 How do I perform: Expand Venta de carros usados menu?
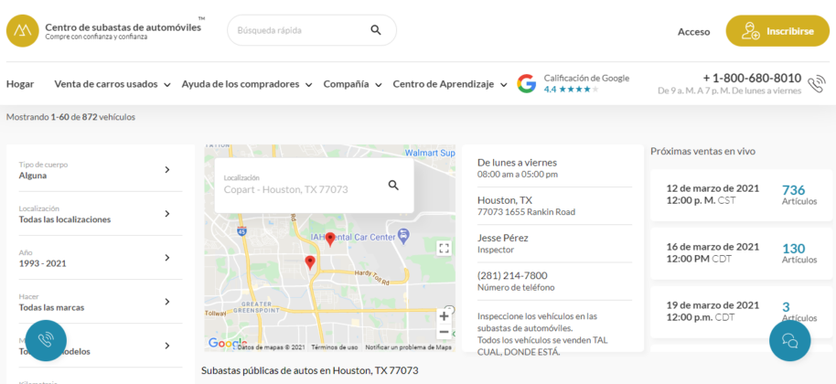click(113, 84)
